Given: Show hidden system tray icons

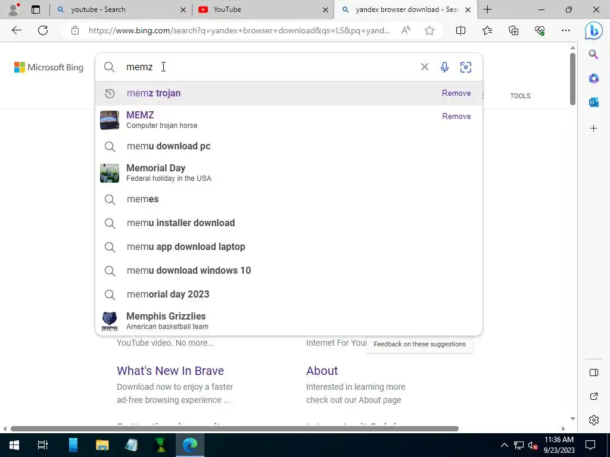Looking at the screenshot, I should coord(504,445).
